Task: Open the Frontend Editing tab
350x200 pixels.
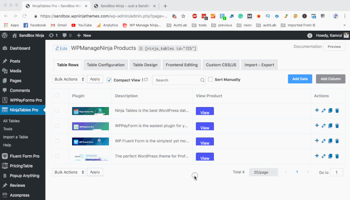Action: tap(182, 65)
